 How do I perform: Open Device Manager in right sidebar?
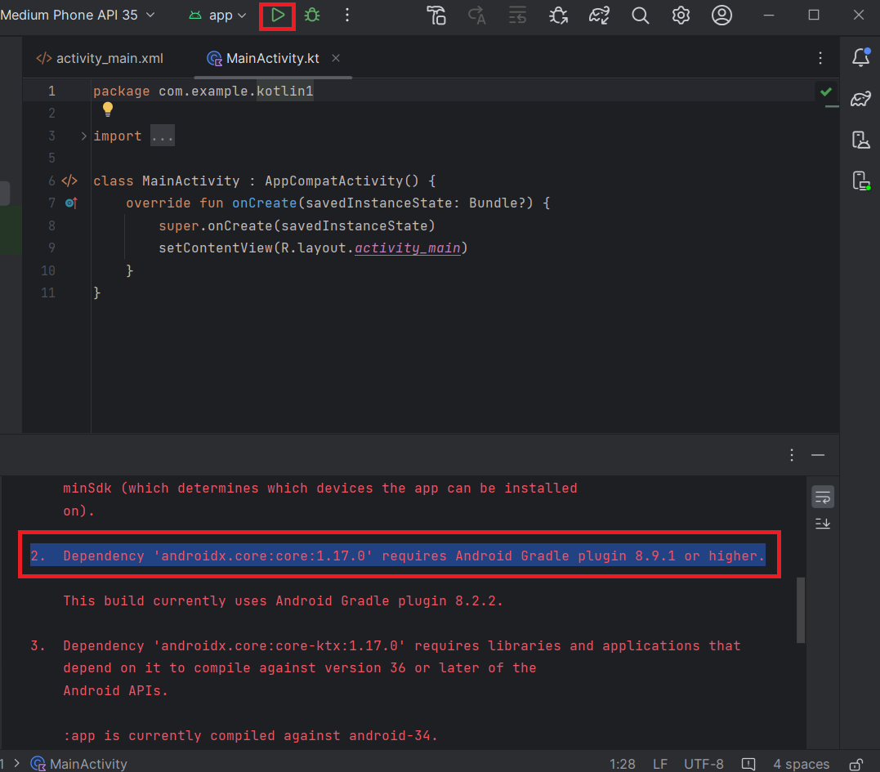[860, 140]
